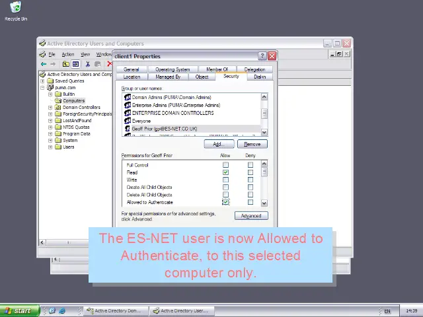Tick the Allow Full Control checkbox
The image size is (423, 317).
tap(225, 165)
